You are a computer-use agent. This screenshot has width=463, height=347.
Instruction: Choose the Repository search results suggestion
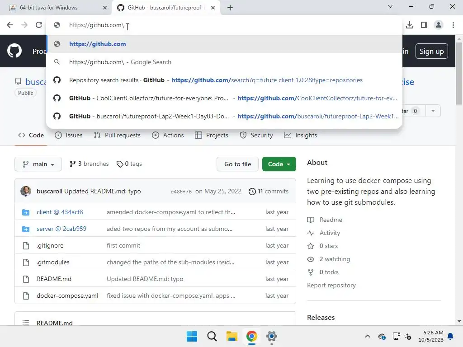[x=224, y=80]
